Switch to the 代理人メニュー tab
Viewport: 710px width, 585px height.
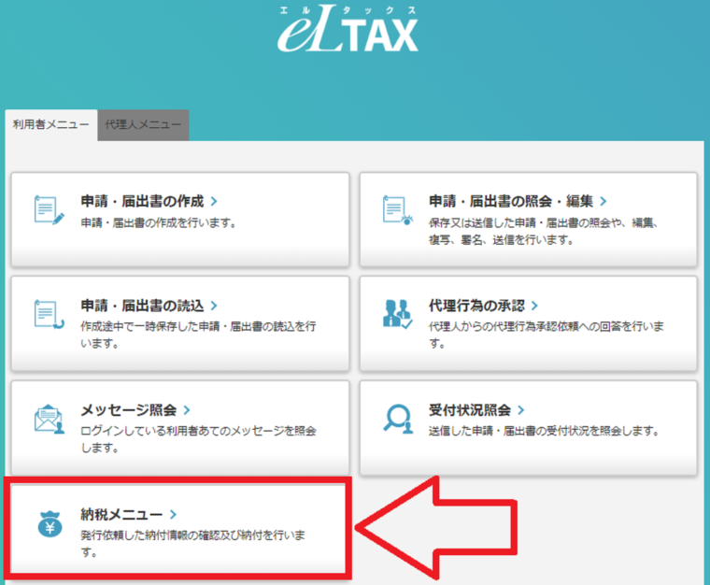coord(143,125)
